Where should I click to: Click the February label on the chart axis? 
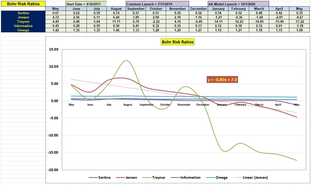point(240,105)
